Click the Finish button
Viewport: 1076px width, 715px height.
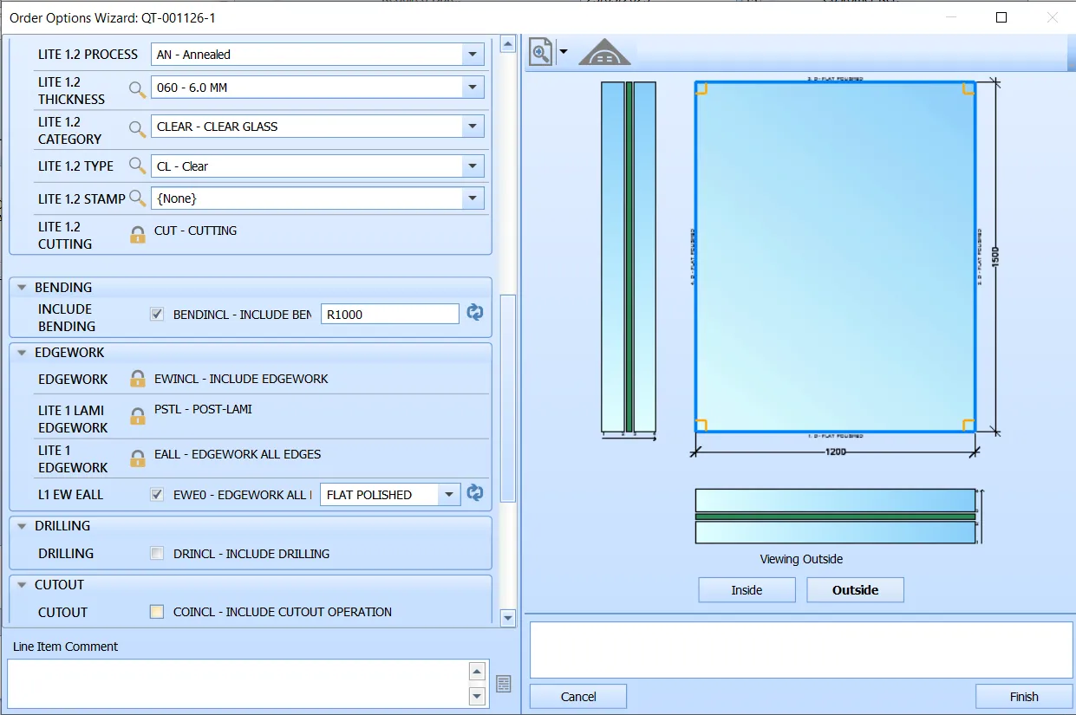pos(1024,697)
